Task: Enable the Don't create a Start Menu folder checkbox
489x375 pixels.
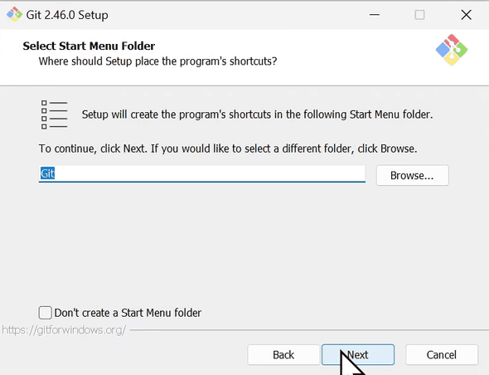Action: (x=46, y=313)
